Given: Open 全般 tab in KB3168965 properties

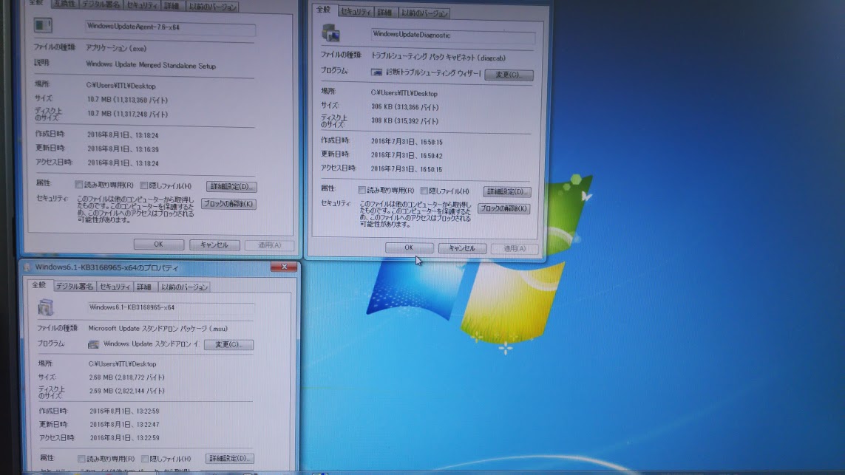Looking at the screenshot, I should [x=38, y=285].
